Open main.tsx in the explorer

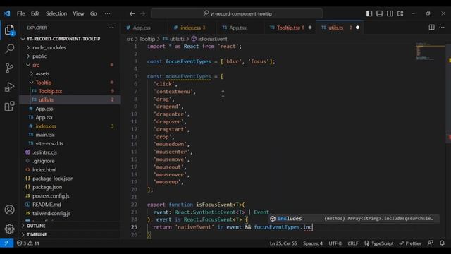pyautogui.click(x=45, y=135)
